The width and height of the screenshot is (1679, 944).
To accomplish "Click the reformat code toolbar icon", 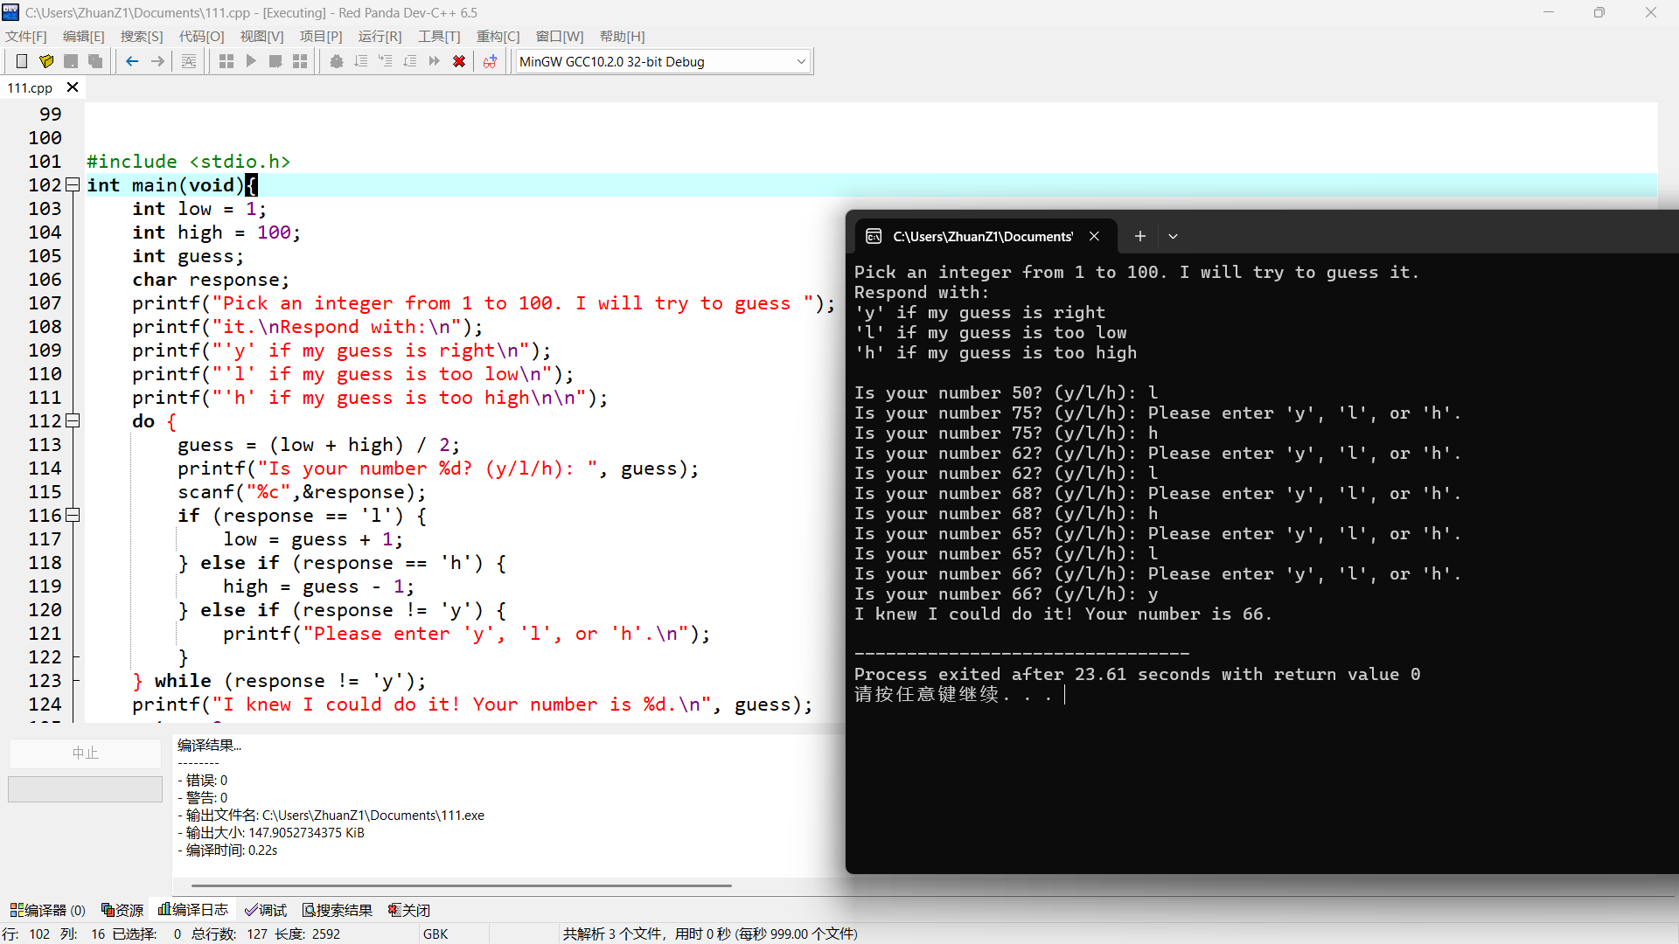I will [189, 61].
